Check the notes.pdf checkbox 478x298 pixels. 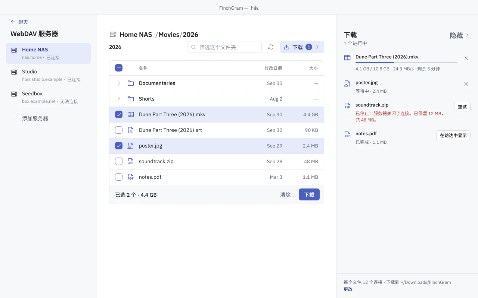(119, 177)
